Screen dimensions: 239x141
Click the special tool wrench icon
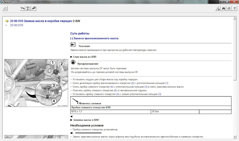[x=34, y=9]
